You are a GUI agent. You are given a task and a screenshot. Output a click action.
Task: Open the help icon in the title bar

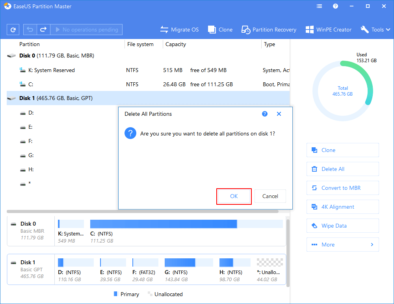pos(335,6)
